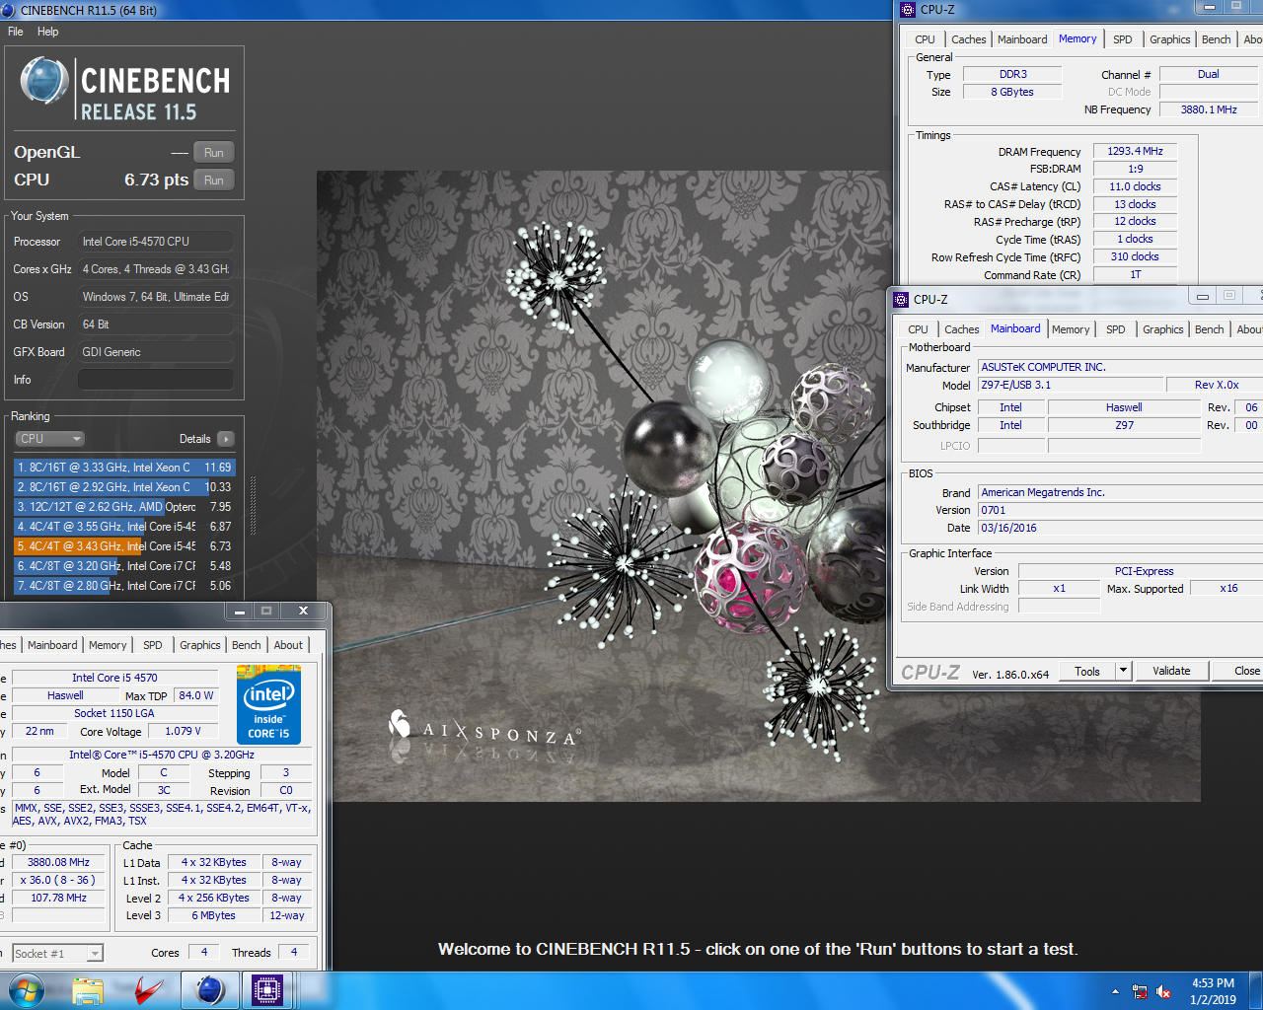Click the Intel inside Core i5 badge
The image size is (1263, 1010).
(268, 705)
